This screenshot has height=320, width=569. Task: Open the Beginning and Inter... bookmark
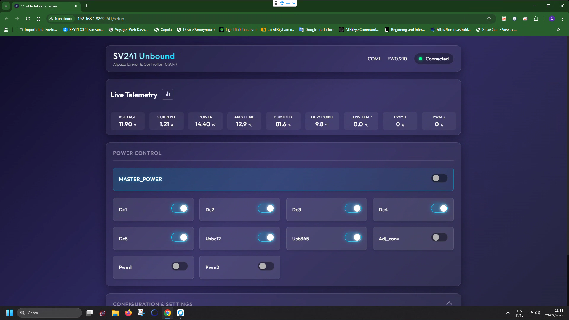pos(405,30)
